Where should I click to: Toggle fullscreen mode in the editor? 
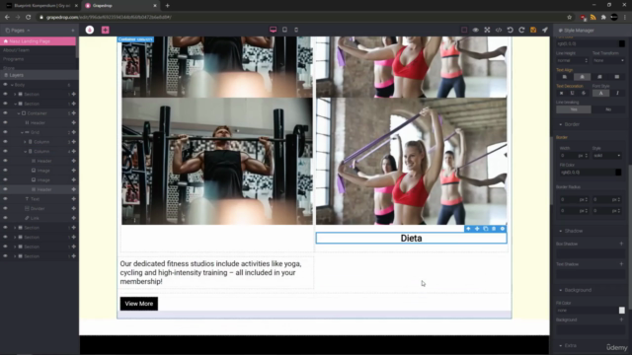(487, 30)
